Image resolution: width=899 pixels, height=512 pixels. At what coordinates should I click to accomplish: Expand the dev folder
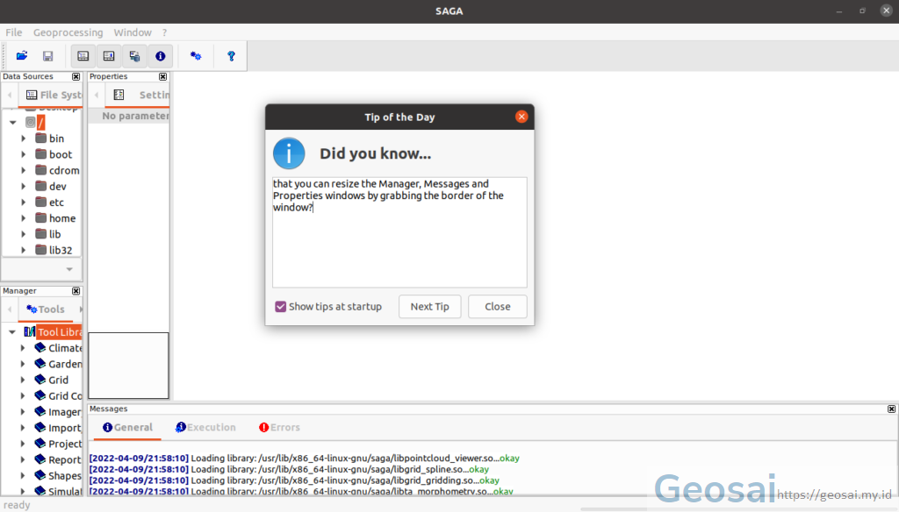24,186
